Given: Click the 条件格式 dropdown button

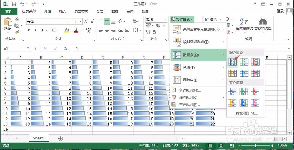Looking at the screenshot, I should [182, 19].
